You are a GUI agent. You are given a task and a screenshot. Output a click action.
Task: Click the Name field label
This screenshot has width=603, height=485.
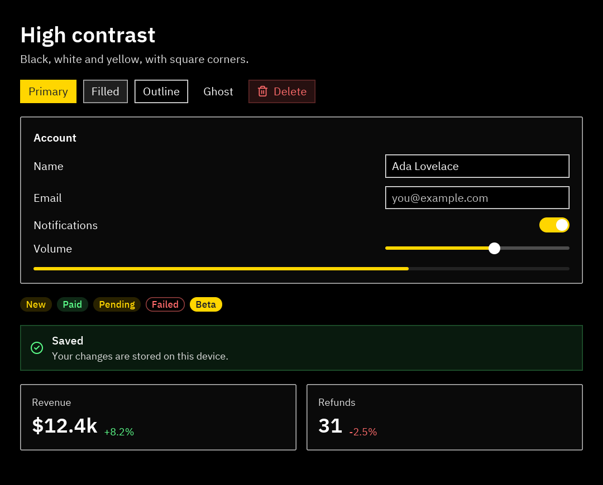tap(49, 166)
